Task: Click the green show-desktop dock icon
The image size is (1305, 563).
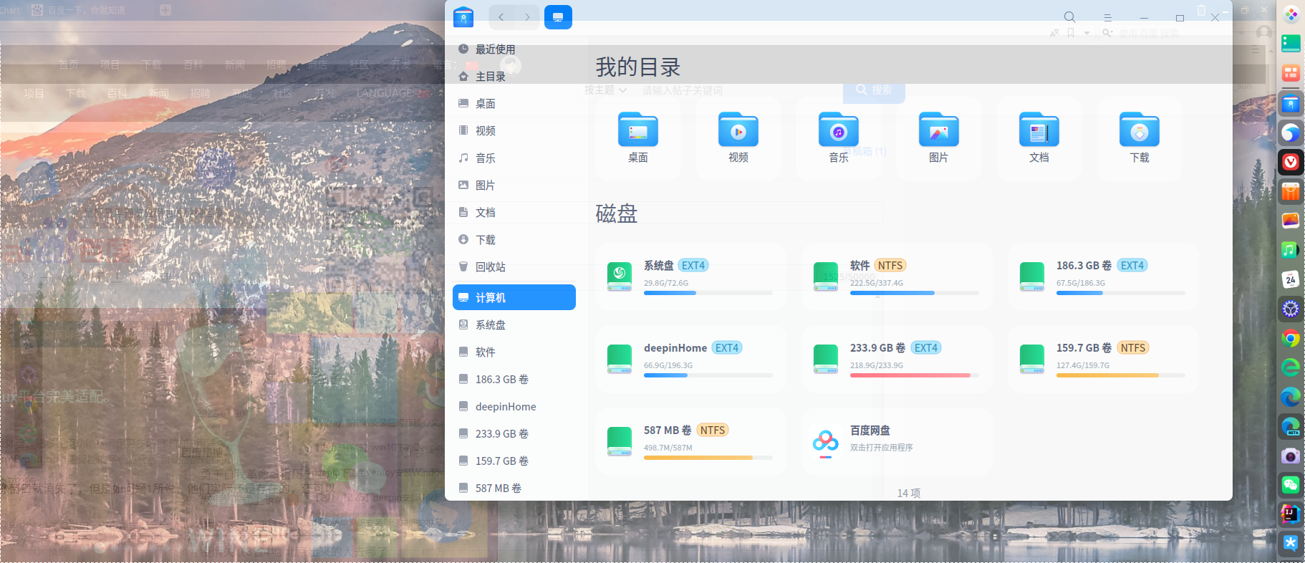Action: (x=1291, y=44)
